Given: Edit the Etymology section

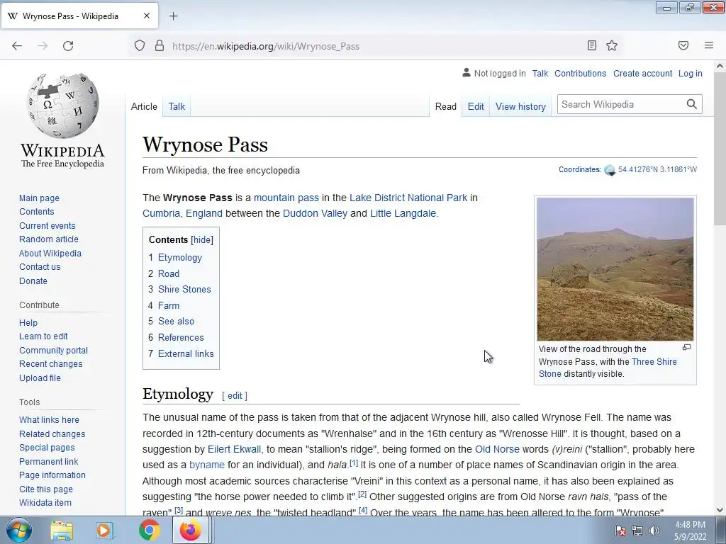Looking at the screenshot, I should click(x=235, y=395).
